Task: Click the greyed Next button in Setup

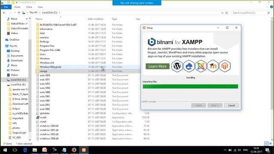Action: (x=215, y=106)
